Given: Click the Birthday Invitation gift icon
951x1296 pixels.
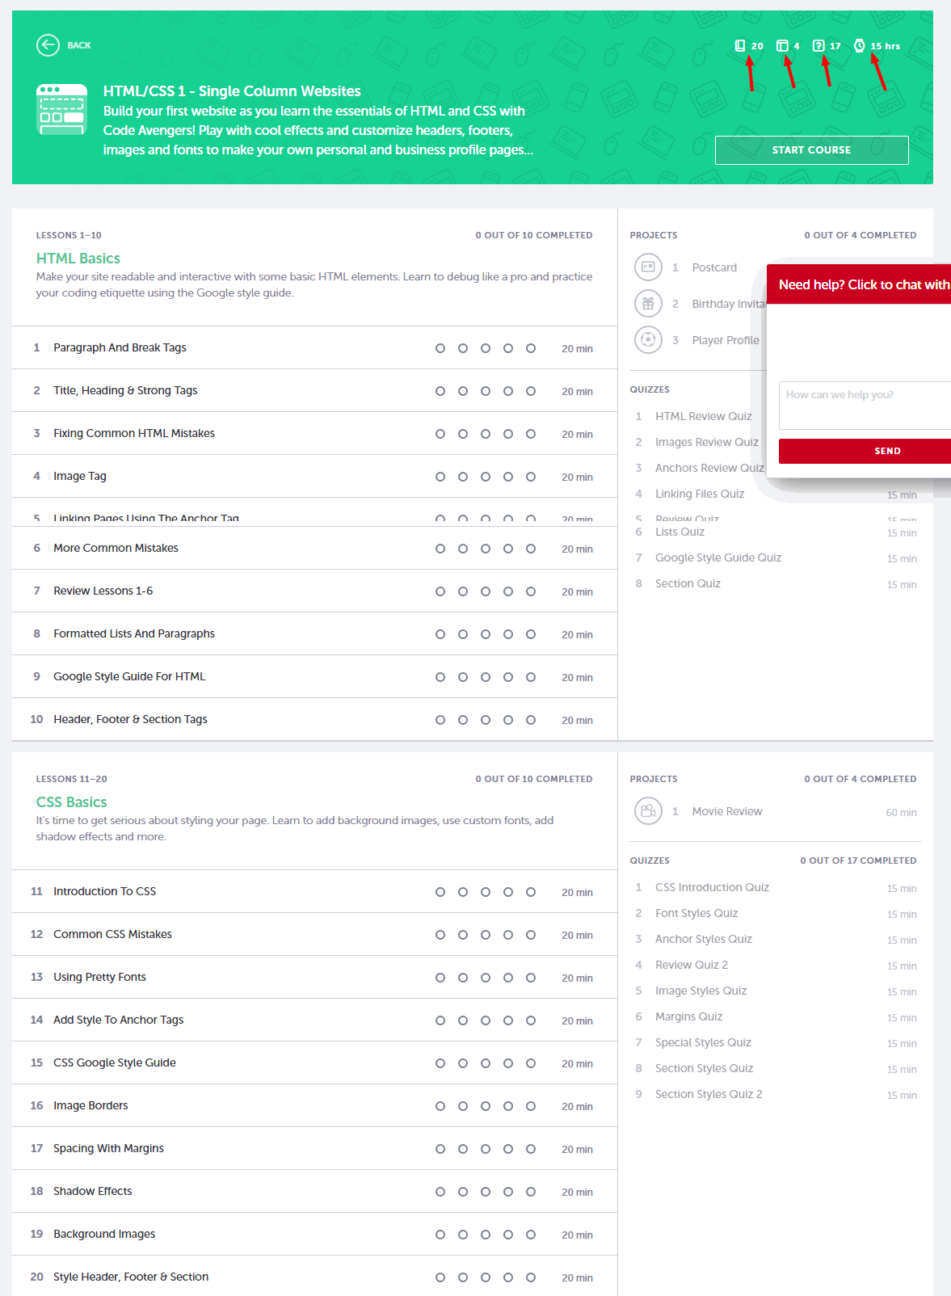Looking at the screenshot, I should pos(648,304).
